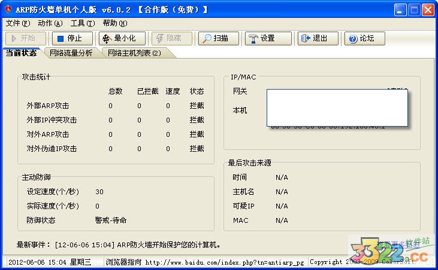Viewport: 438px width, 270px height.
Task: Click the 速度 column header
Action: coord(173,91)
